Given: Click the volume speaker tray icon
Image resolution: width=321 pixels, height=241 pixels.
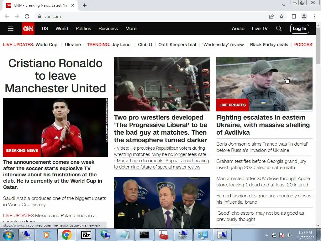Looking at the screenshot, I should (289, 235).
